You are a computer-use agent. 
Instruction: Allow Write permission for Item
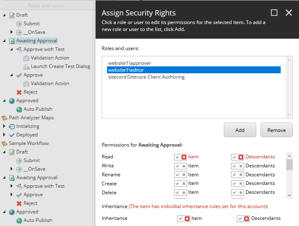pos(178,166)
